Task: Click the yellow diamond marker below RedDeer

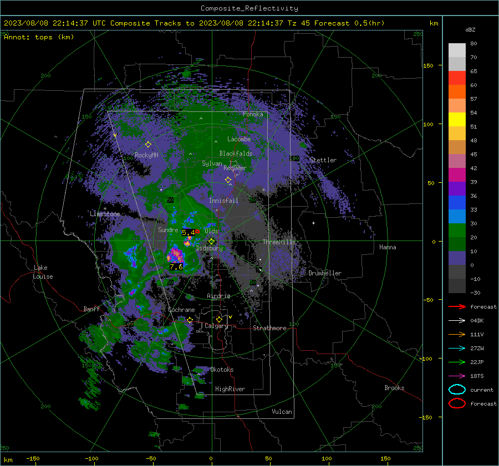Action: click(x=228, y=180)
